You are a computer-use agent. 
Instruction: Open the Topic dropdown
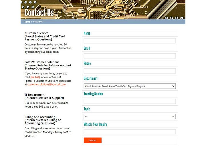coord(130,117)
